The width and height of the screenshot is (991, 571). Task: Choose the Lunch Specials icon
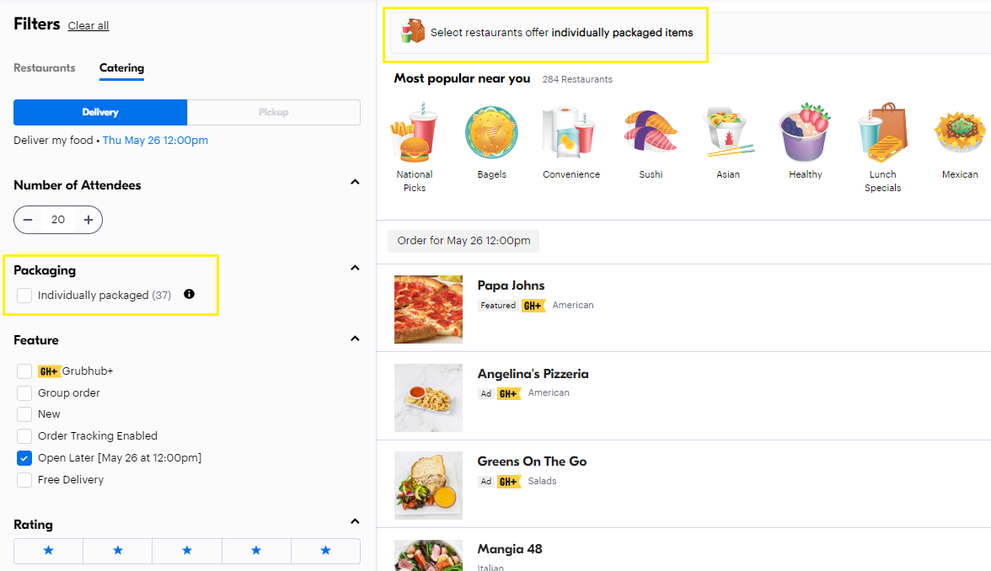[x=882, y=133]
